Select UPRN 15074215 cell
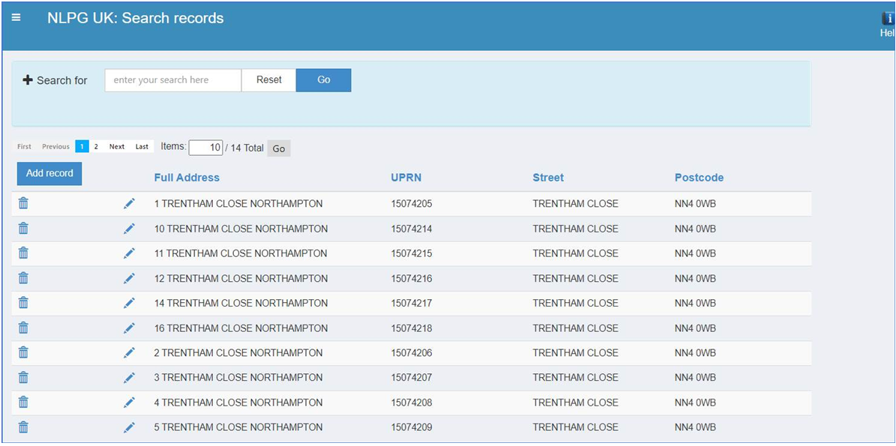This screenshot has width=896, height=446. click(412, 253)
